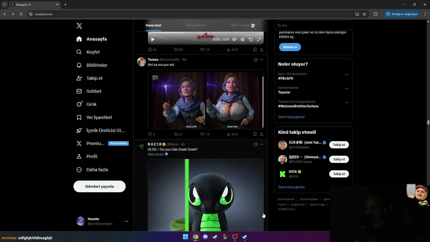Reload the page in Chrome

pos(21,14)
